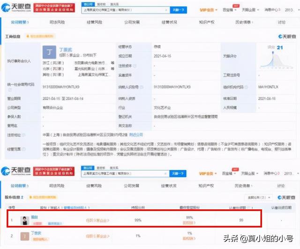Select 查老板 search tab on 股东信息 page
Viewport: 300px width, 249px height.
[x=101, y=168]
